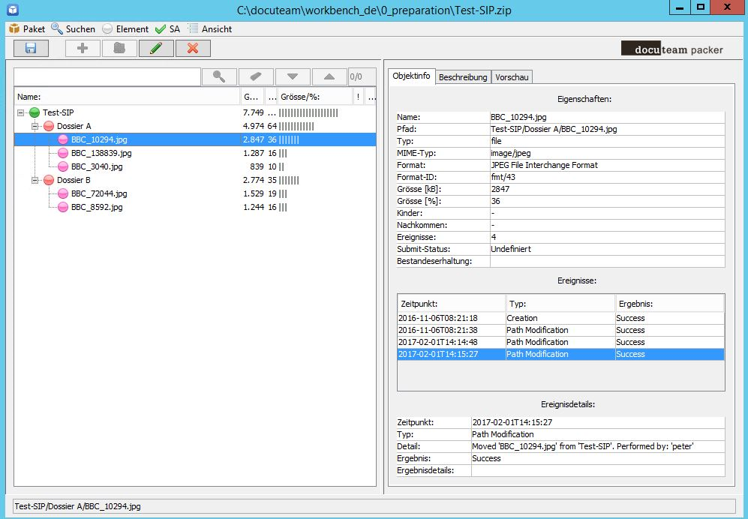Switch to the Vorschau tab
Image resolution: width=748 pixels, height=519 pixels.
point(512,77)
